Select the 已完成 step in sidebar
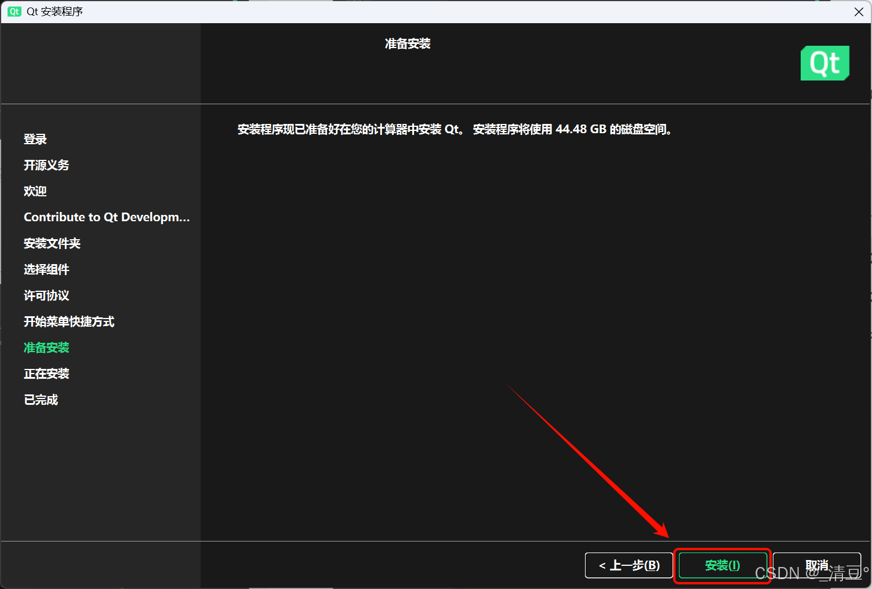 [41, 400]
